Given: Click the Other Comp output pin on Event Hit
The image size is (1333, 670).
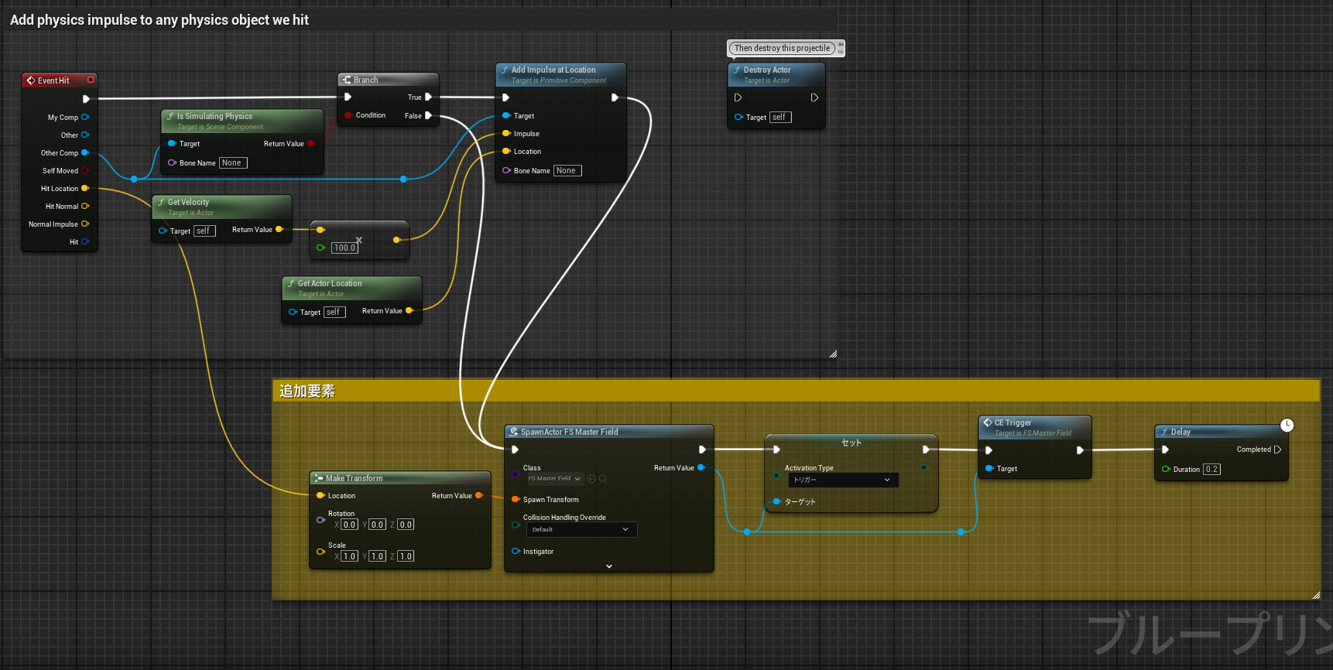Looking at the screenshot, I should 85,152.
